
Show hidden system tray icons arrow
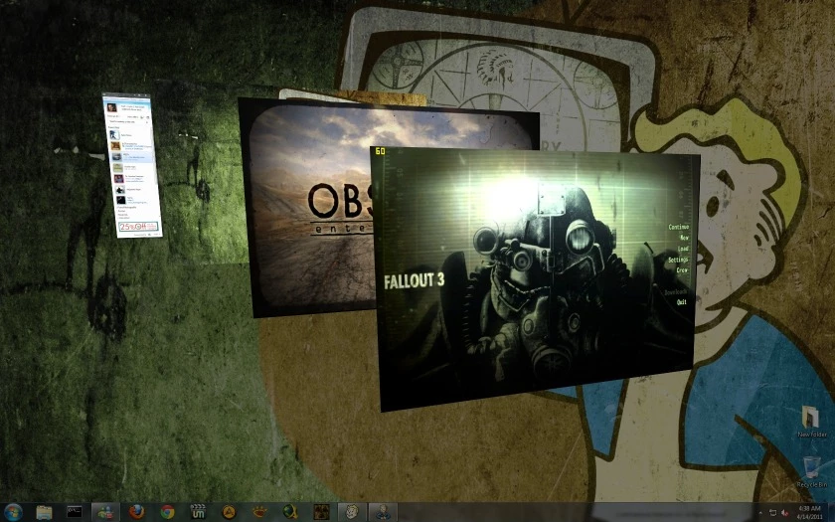pyautogui.click(x=759, y=513)
